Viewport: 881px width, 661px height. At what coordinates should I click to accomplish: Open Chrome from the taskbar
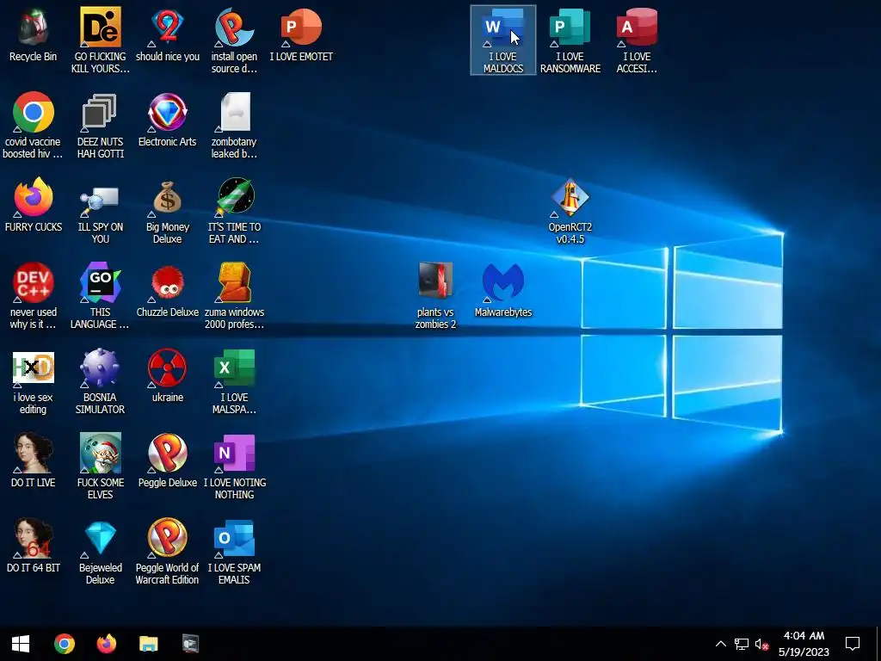click(x=64, y=644)
